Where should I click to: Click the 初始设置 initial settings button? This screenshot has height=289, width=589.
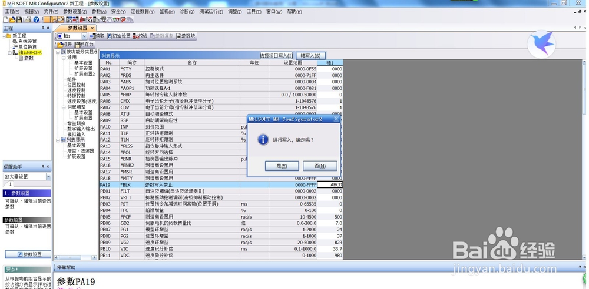tap(119, 36)
